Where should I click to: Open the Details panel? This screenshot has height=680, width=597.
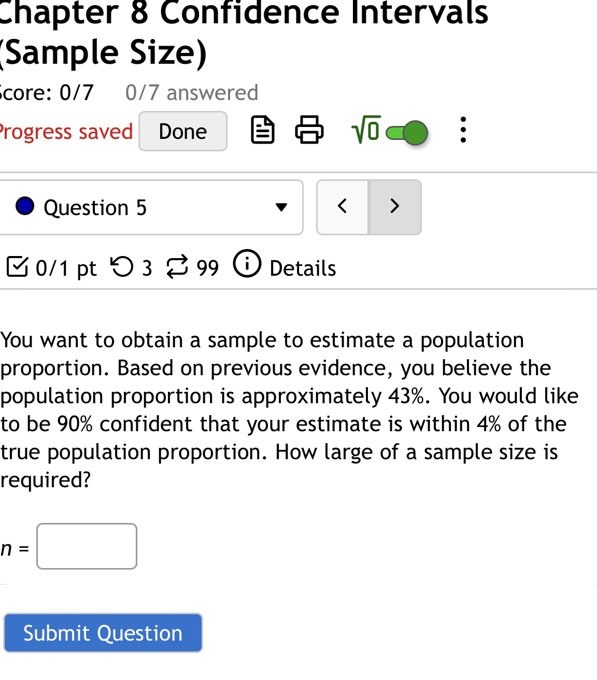point(302,268)
